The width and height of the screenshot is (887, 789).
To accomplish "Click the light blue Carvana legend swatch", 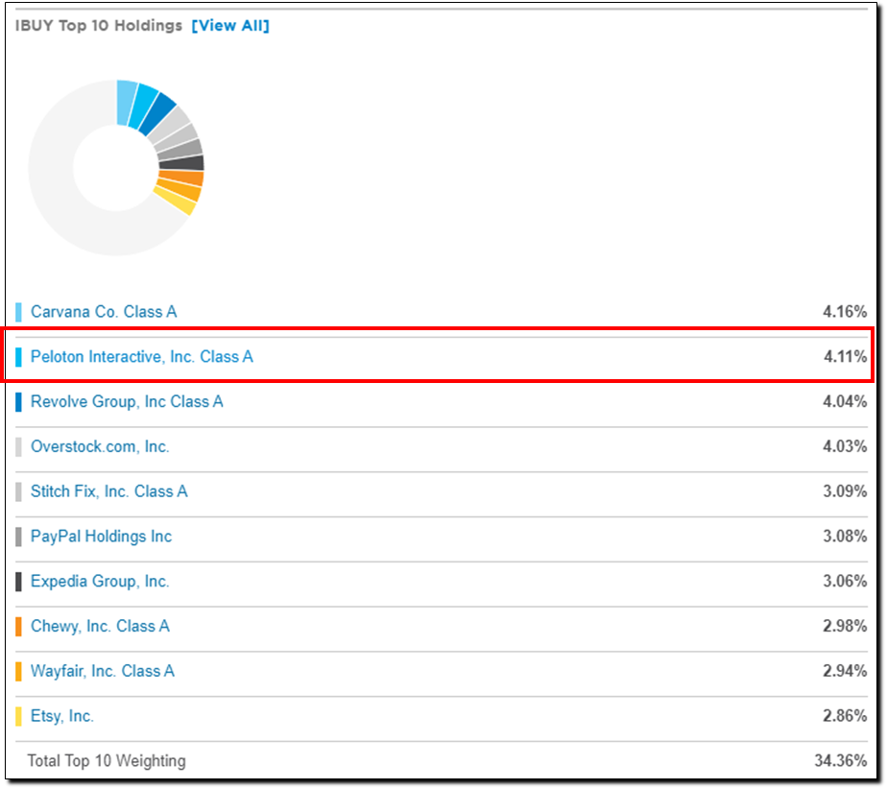I will (x=18, y=312).
